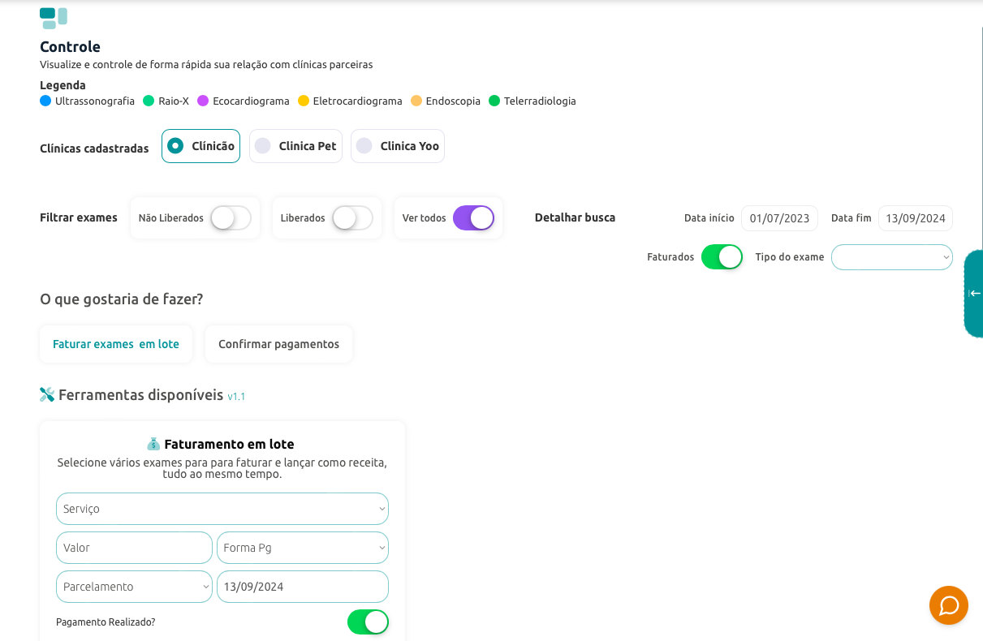Click the blue Ultrassonografia legend dot
This screenshot has width=983, height=641.
point(45,101)
